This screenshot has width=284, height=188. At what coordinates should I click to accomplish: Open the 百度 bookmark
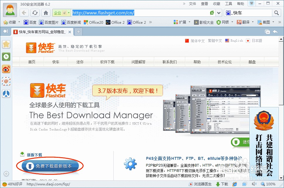coord(30,22)
